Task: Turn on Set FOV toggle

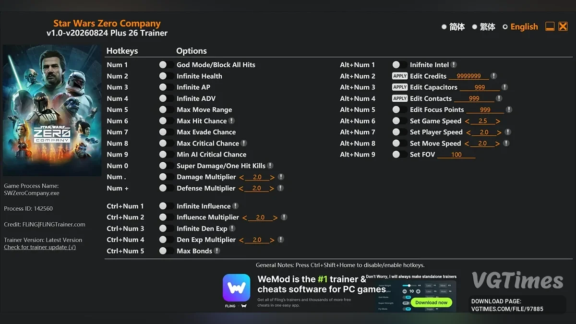Action: click(x=399, y=155)
